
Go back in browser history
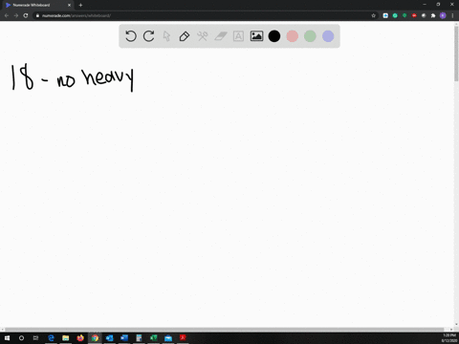tap(7, 15)
